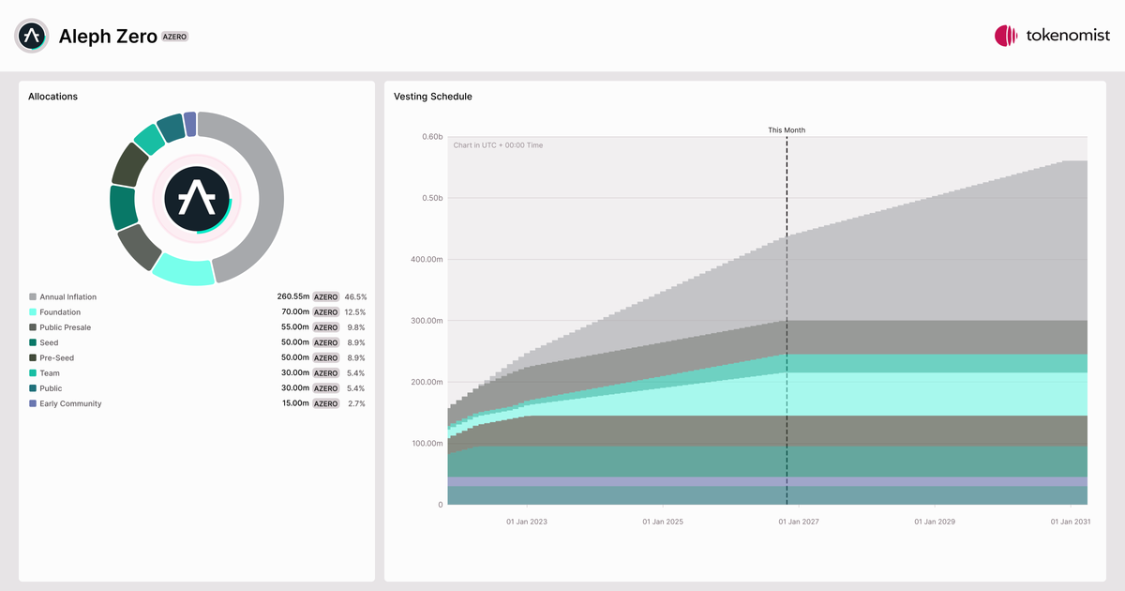Select the Public Presale legend label
The width and height of the screenshot is (1125, 591).
click(x=65, y=327)
